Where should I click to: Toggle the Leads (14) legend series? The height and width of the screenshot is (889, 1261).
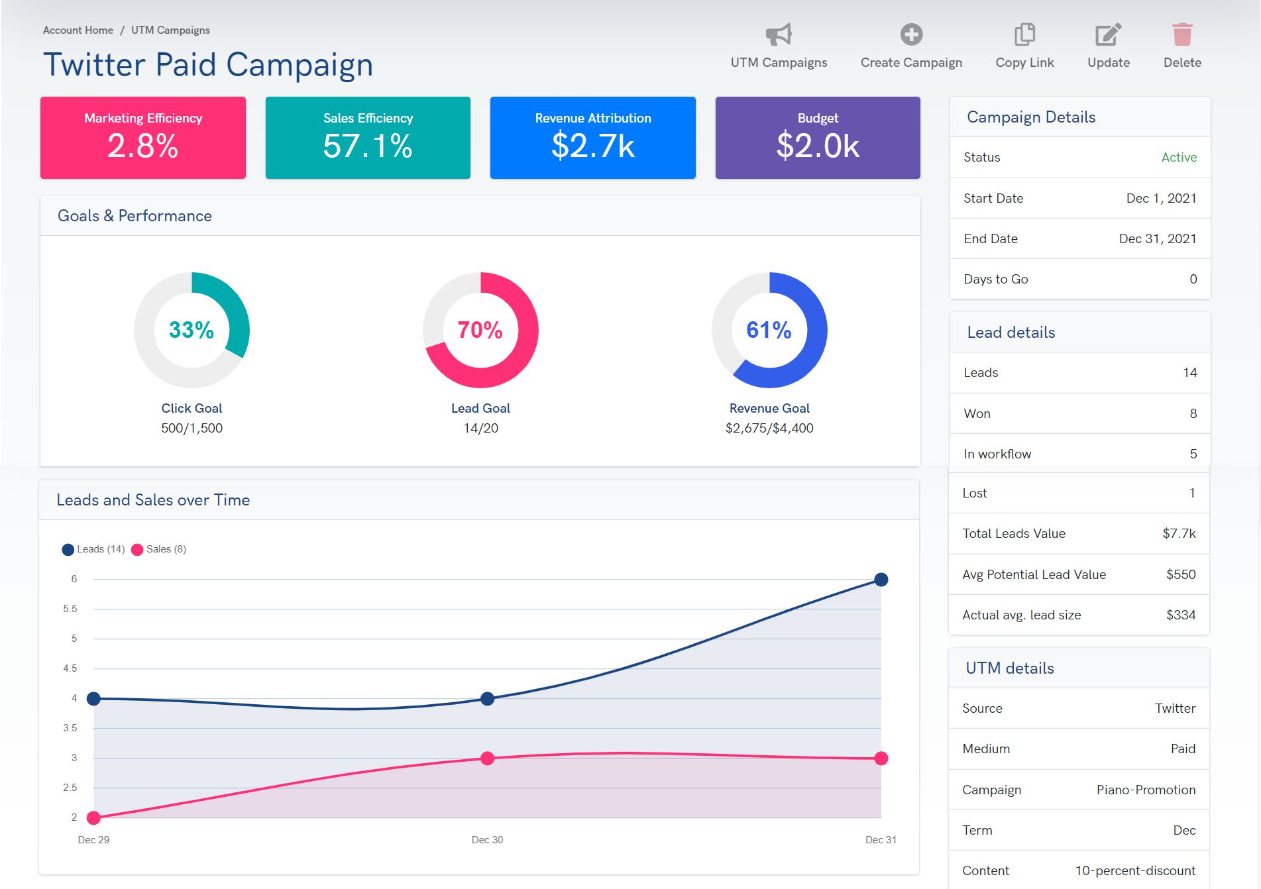pyautogui.click(x=93, y=549)
